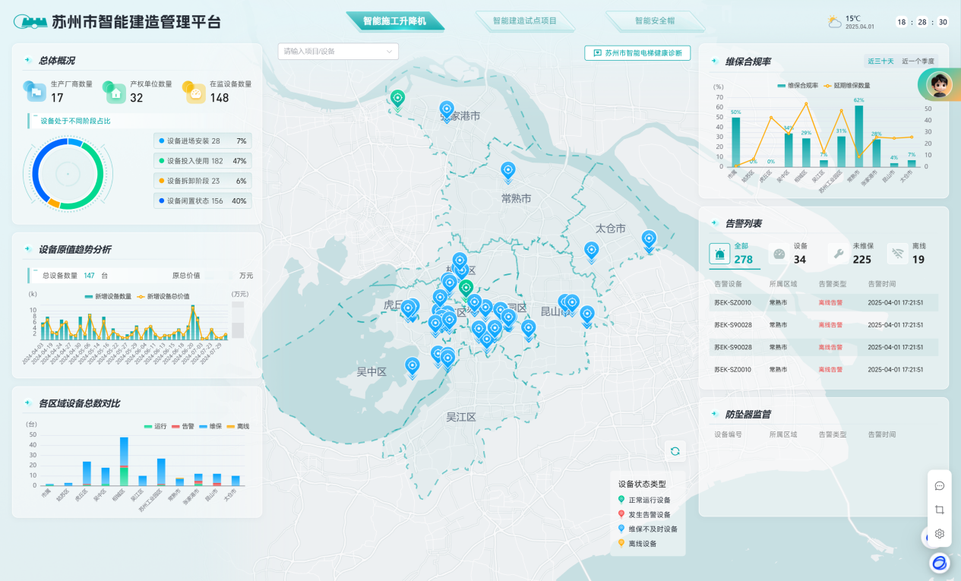The image size is (961, 581).
Task: Toggle 告警 legend in region chart
Action: coord(182,426)
